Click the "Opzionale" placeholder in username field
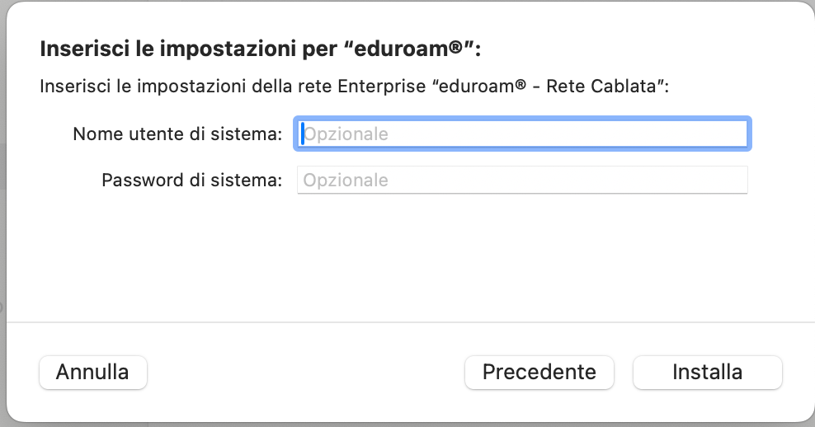 (346, 134)
